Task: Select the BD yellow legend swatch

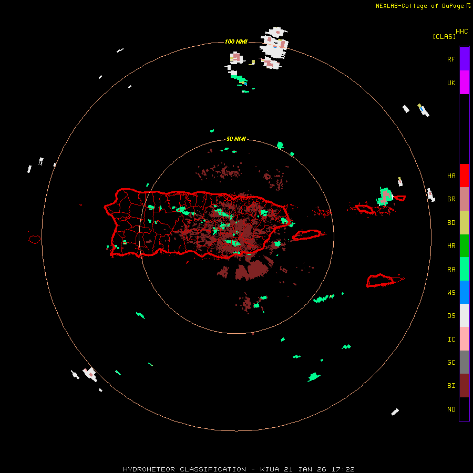Action: [464, 223]
